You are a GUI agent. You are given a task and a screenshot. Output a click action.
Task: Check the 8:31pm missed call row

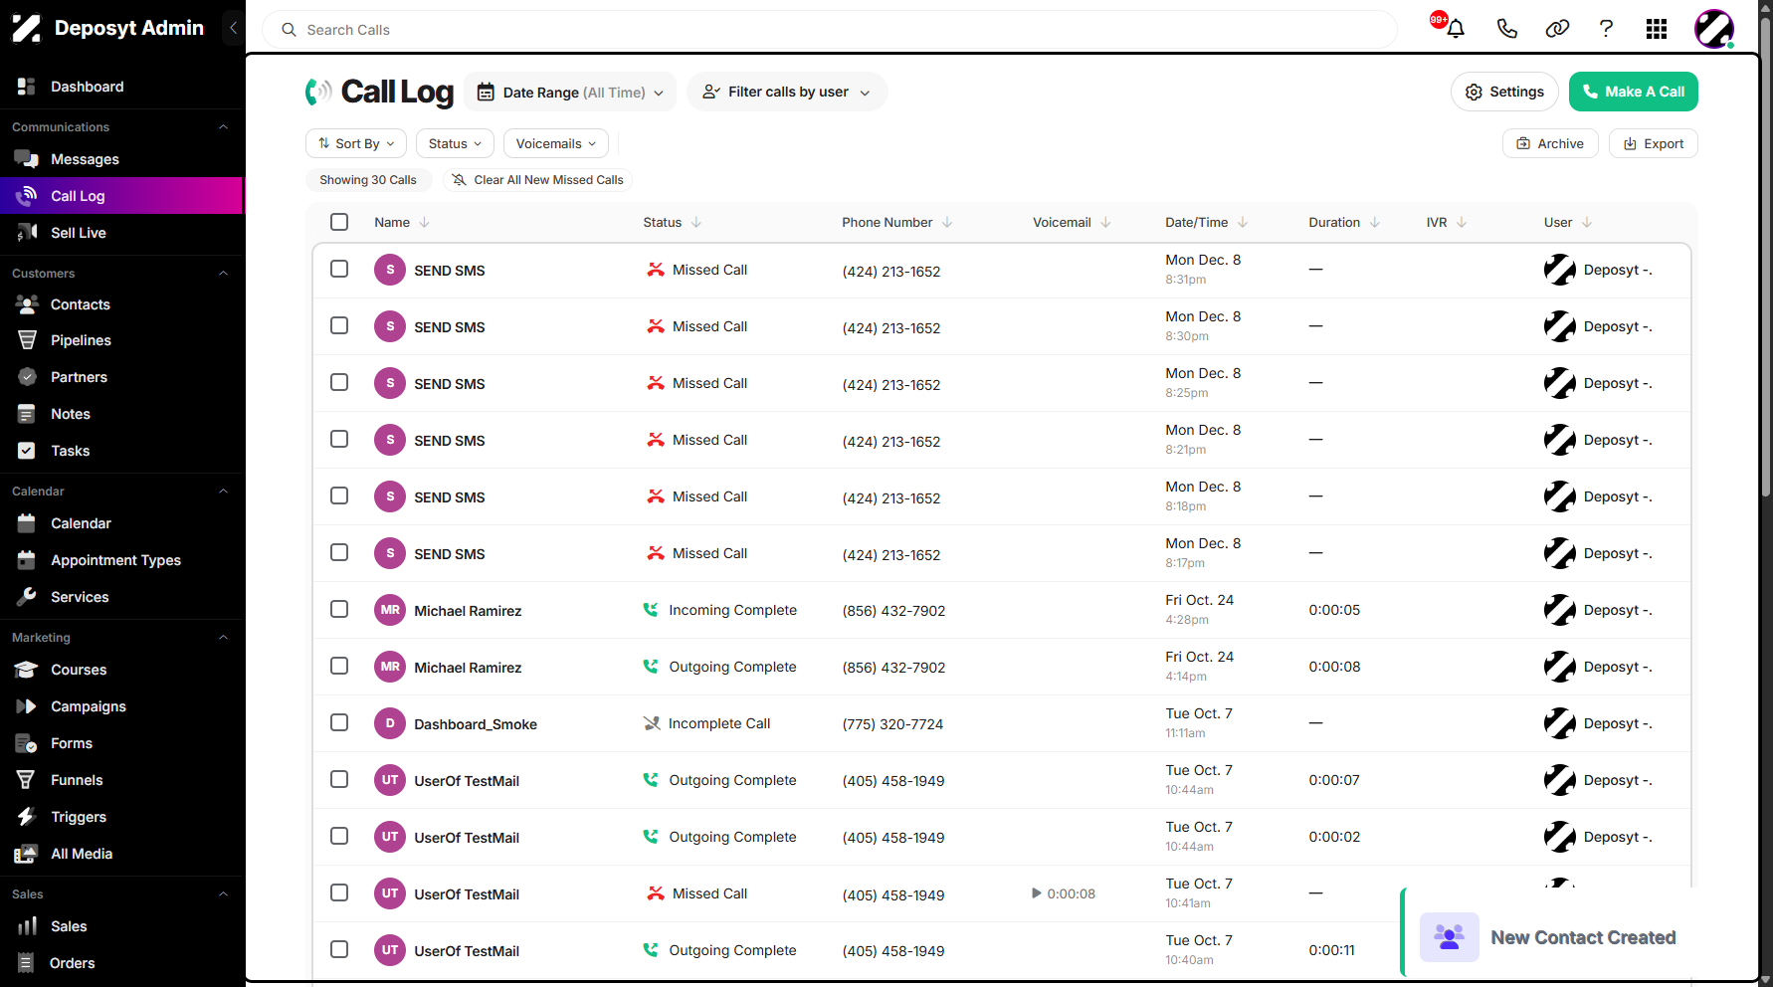[339, 269]
